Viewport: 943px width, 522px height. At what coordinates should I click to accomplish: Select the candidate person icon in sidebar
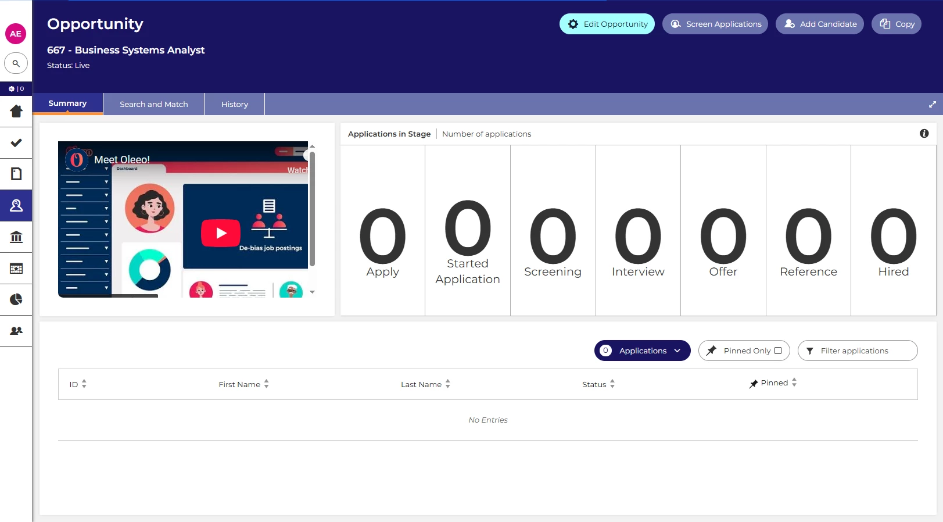pos(16,205)
